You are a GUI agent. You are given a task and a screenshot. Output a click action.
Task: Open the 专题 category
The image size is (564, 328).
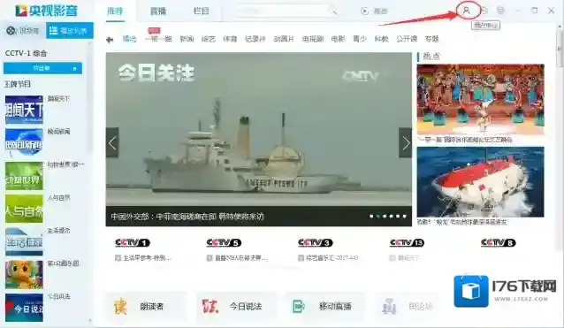431,39
